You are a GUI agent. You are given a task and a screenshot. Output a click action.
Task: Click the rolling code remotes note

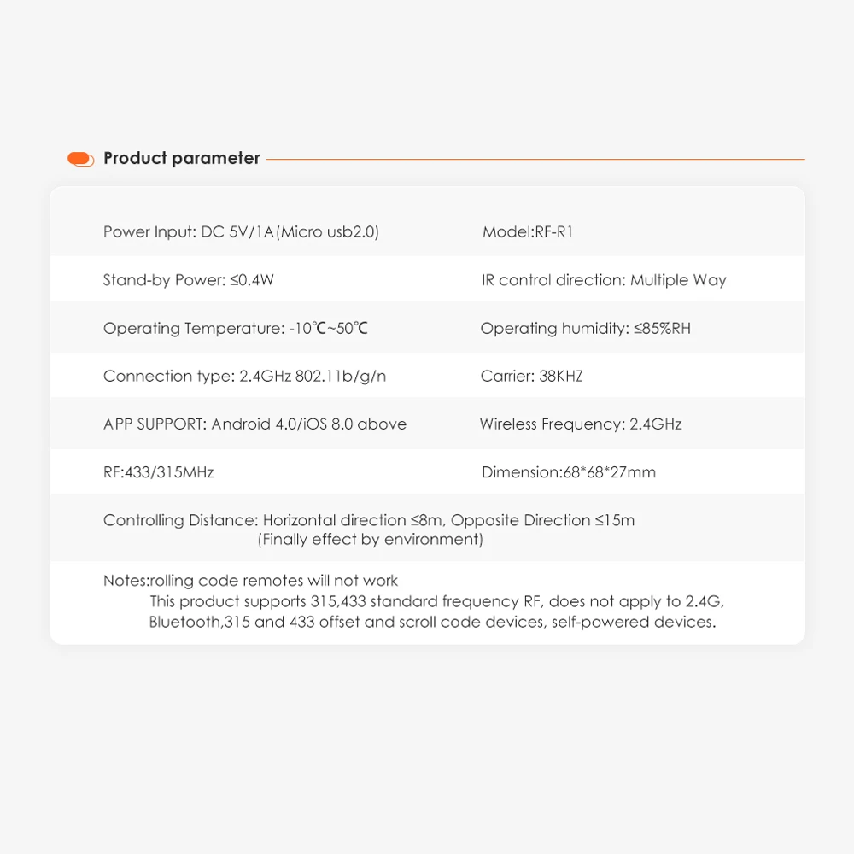pos(251,581)
